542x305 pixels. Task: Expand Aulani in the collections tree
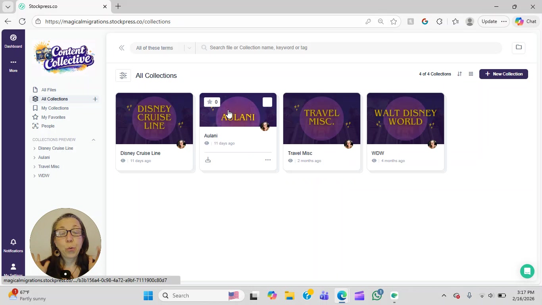[35, 158]
